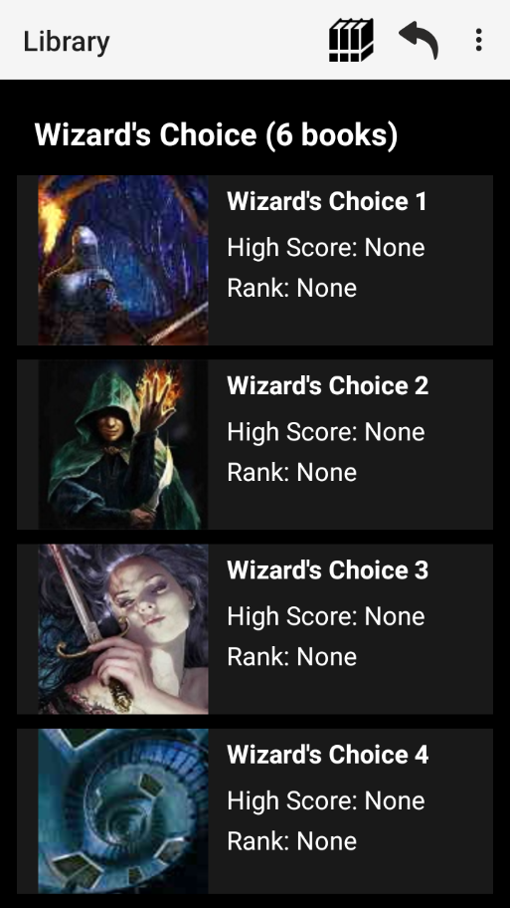The image size is (510, 908).
Task: Tap Rank text for Wizard's Choice 1
Action: 292,288
